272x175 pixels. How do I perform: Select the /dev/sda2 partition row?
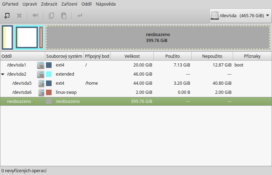click(x=136, y=74)
